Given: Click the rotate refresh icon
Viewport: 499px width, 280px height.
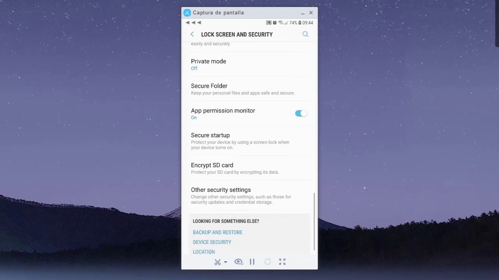Looking at the screenshot, I should click(267, 262).
